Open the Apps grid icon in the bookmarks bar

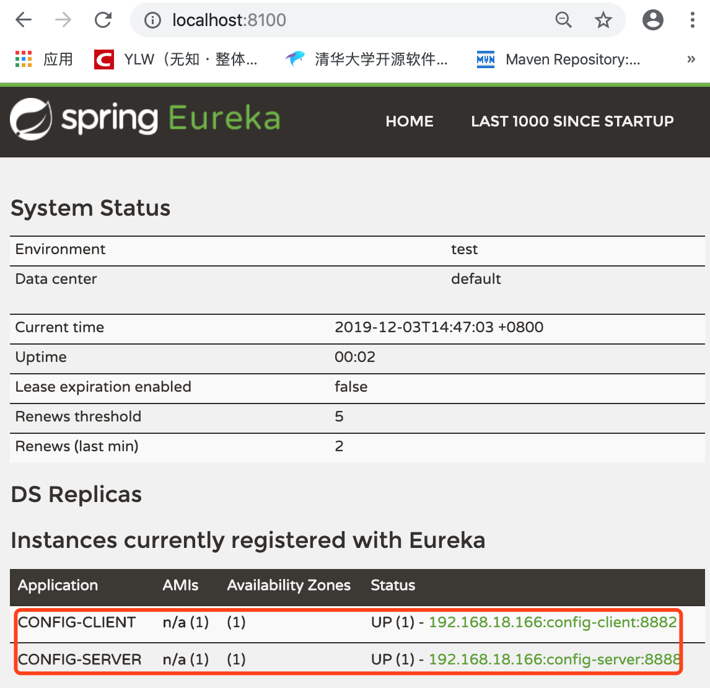24,60
